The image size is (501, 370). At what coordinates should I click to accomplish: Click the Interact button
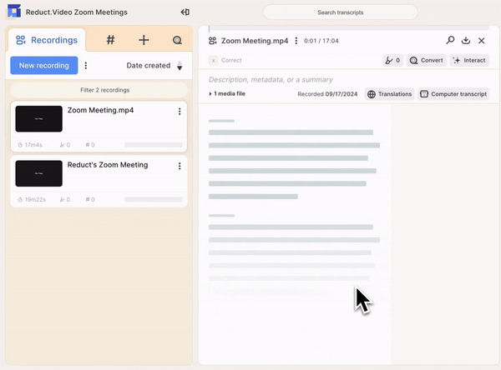coord(469,60)
